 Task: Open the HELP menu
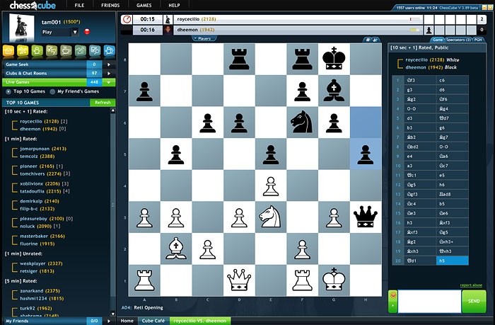tap(174, 6)
